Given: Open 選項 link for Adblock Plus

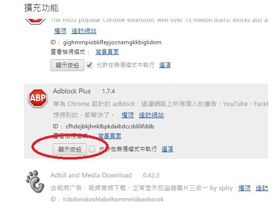Looking at the screenshot, I should (x=167, y=149).
